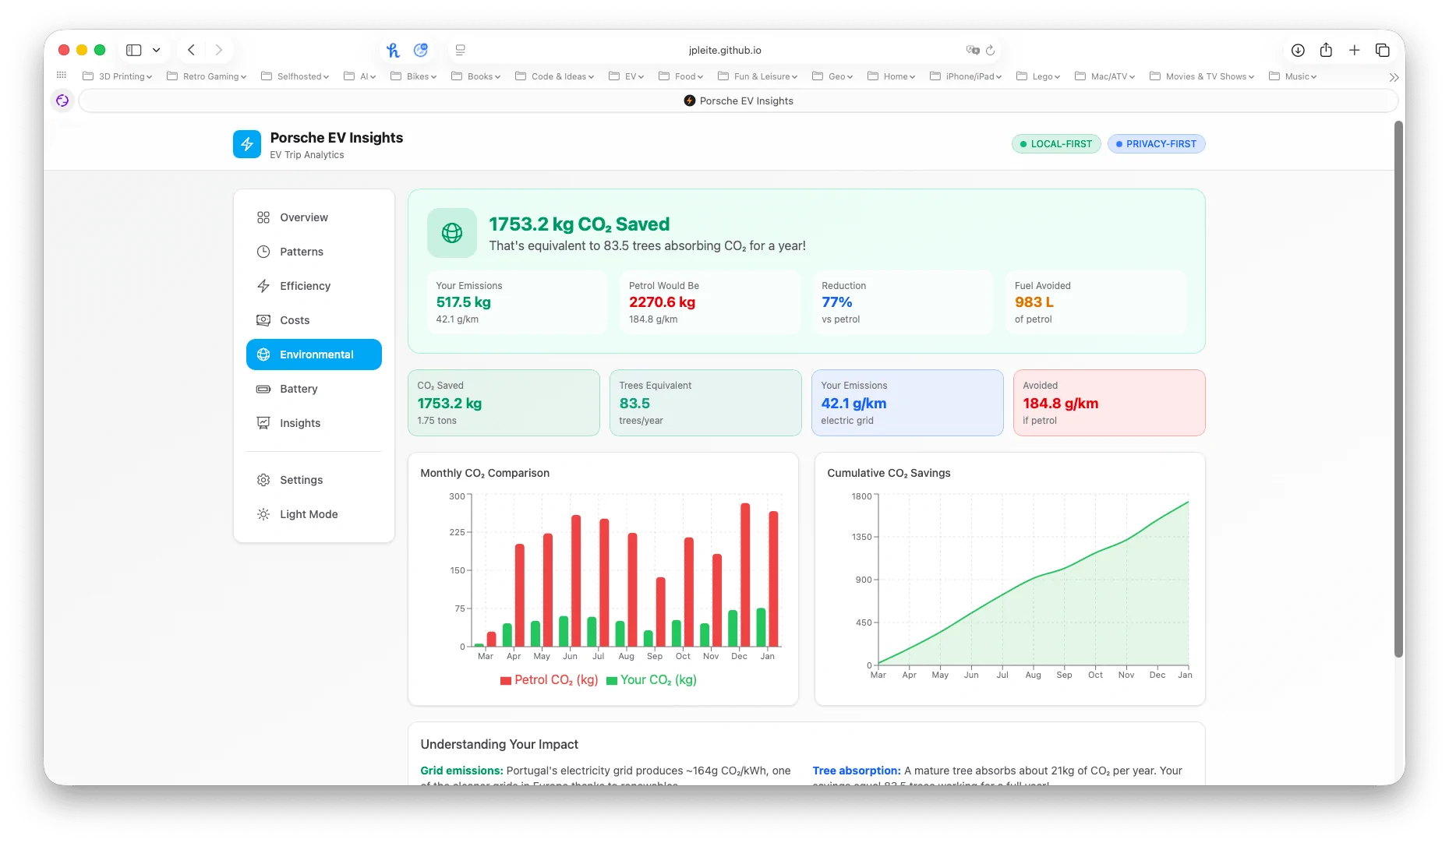Open Patterns using its clock icon
The width and height of the screenshot is (1449, 843).
coord(263,252)
